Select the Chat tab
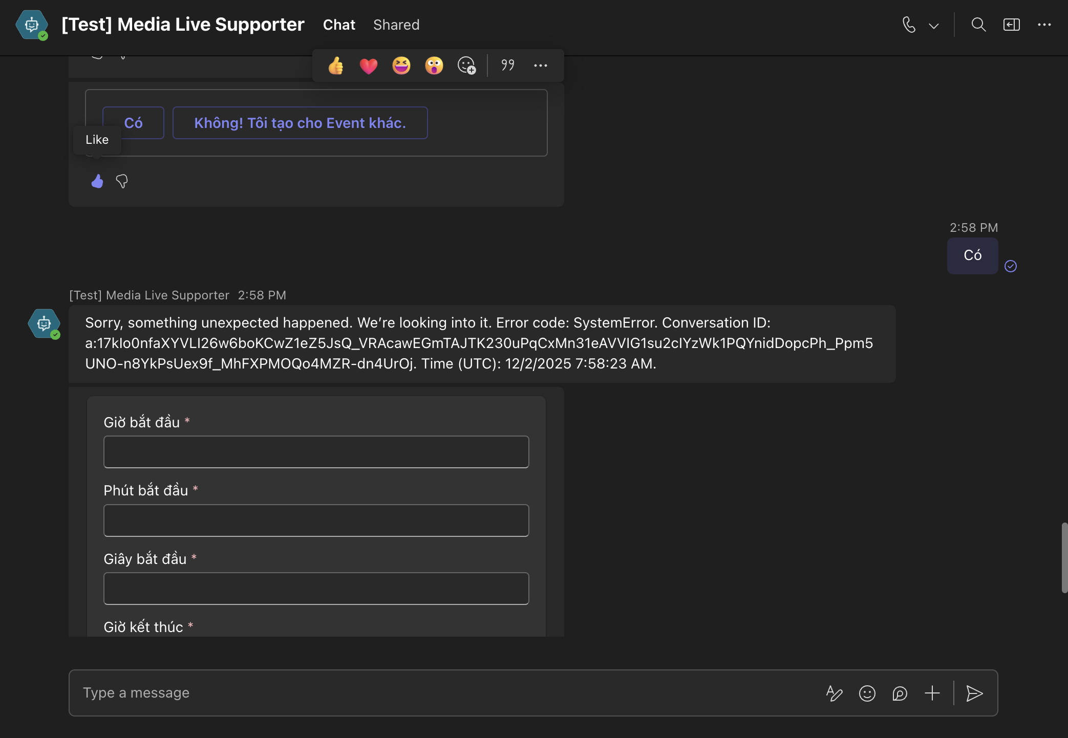 339,25
